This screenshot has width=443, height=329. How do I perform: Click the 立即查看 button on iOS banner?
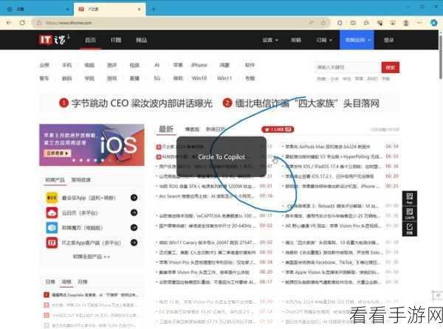(58, 153)
